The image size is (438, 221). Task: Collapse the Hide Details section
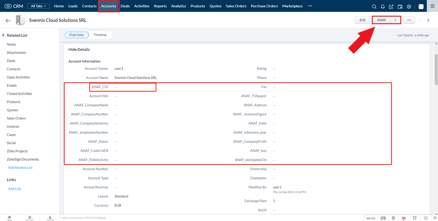point(79,50)
